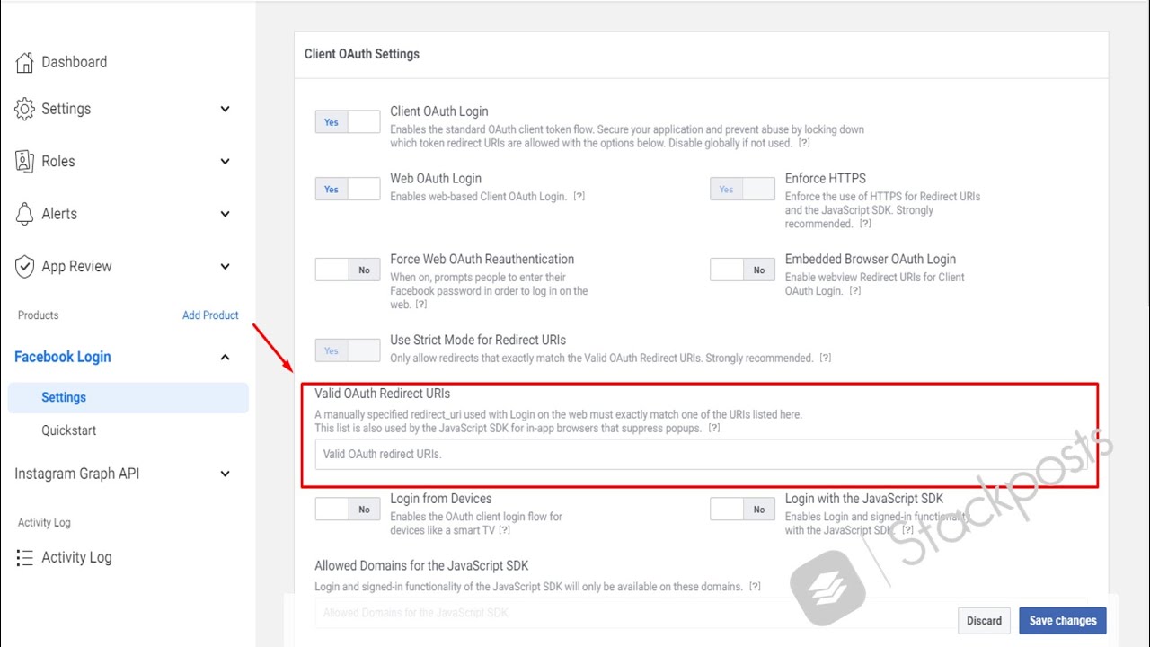This screenshot has height=647, width=1150.
Task: Expand the Settings sidebar chevron
Action: (225, 109)
